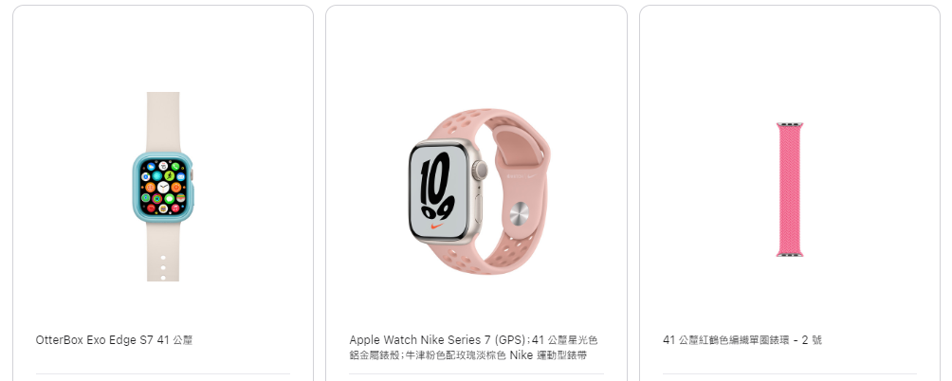Click the starlight band holes below the blue case
This screenshot has width=952, height=381.
point(163,267)
